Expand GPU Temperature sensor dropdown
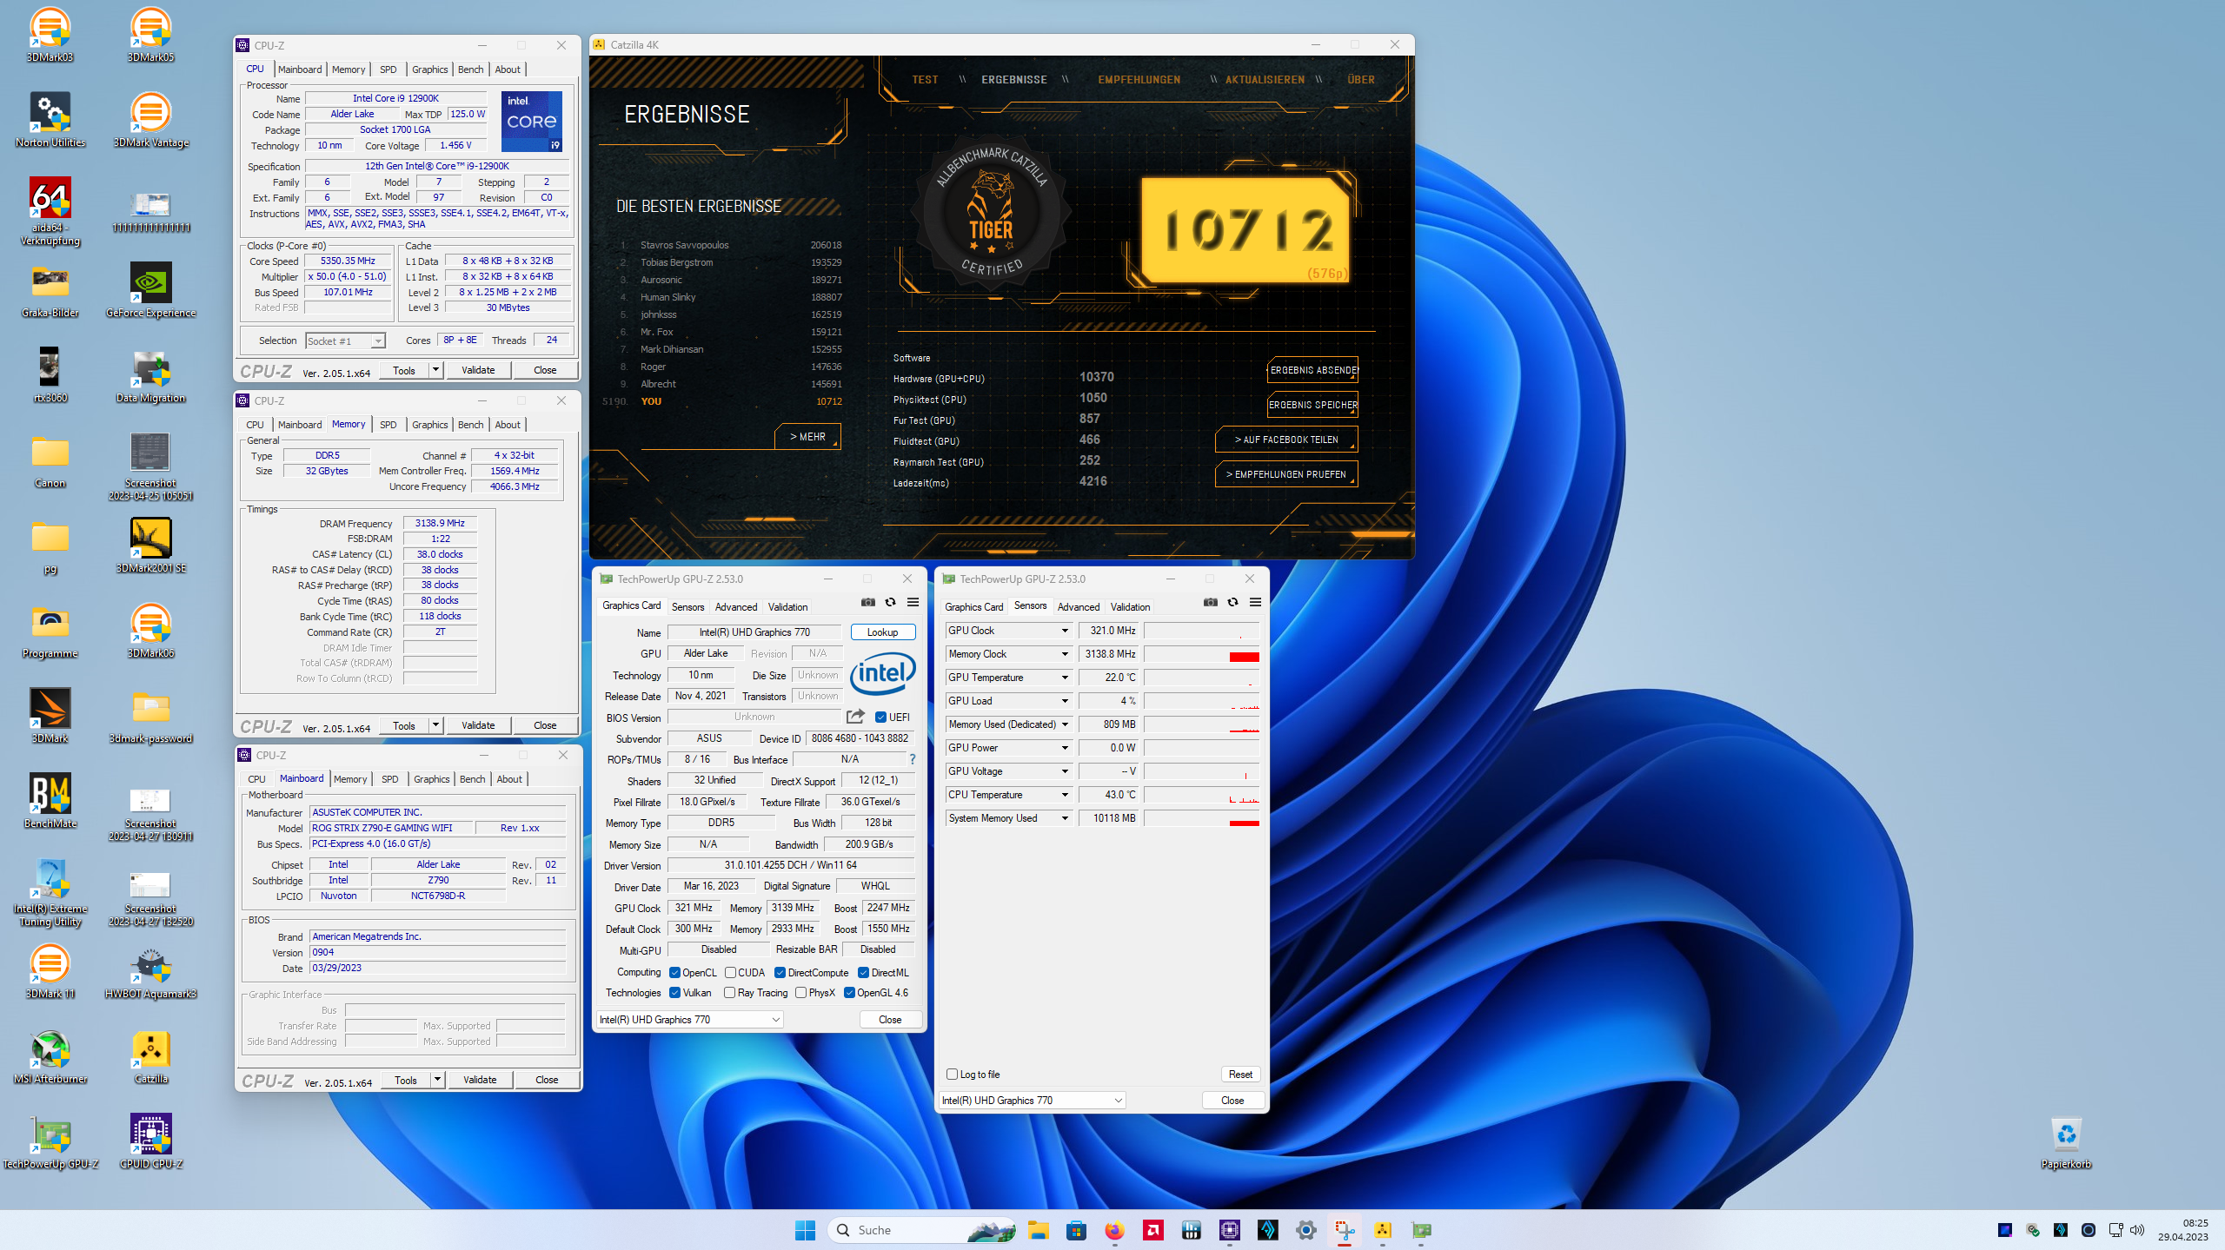Screen dimensions: 2225x1250 1065,678
